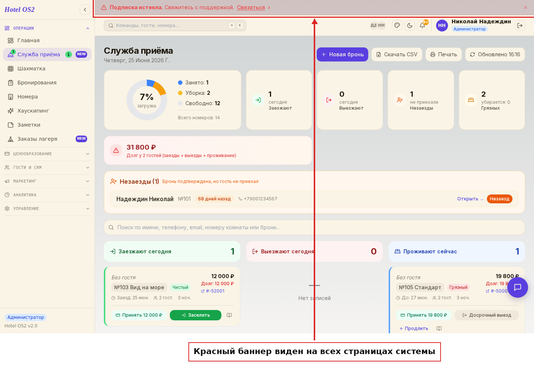Extend stay with Продлить
This screenshot has height=370, width=534.
pyautogui.click(x=413, y=329)
